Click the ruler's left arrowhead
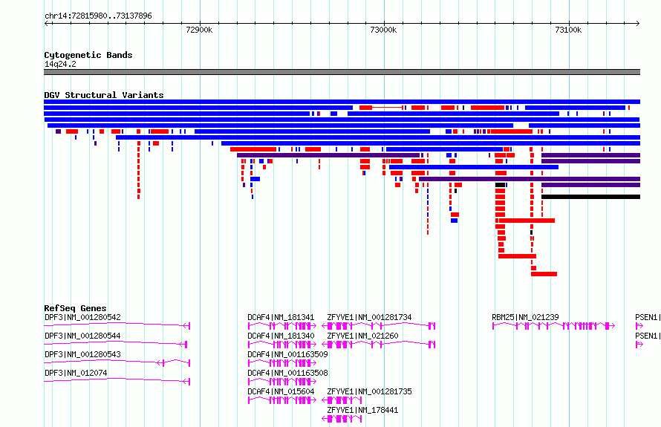661x427 pixels. (x=46, y=23)
